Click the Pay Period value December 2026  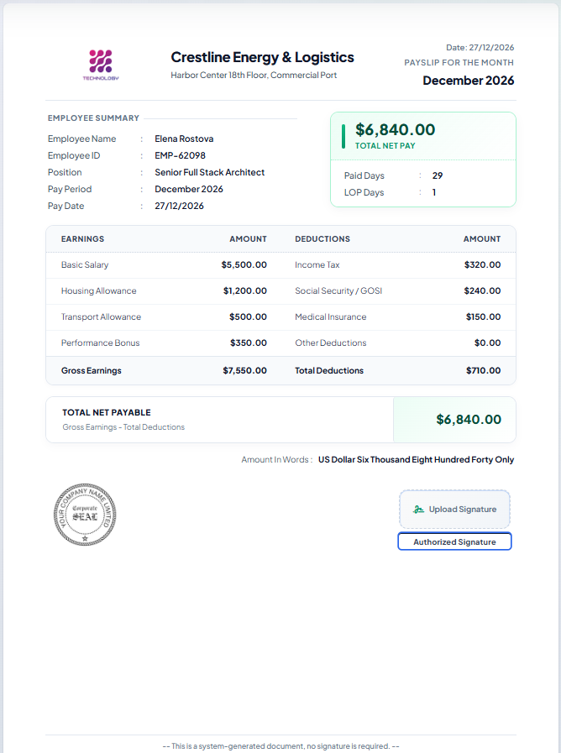click(x=189, y=189)
